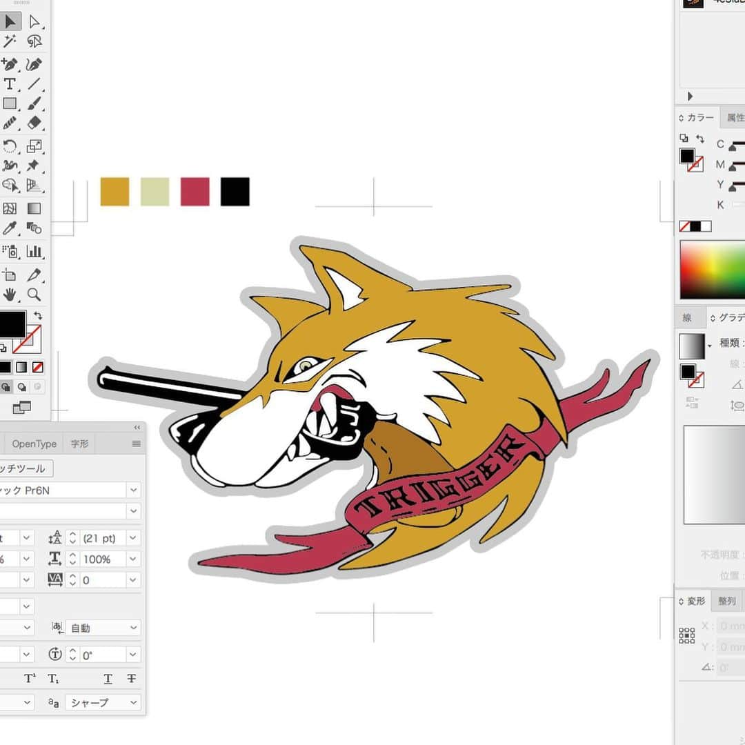Toggle subscript in Character panel
This screenshot has width=745, height=745.
coord(54,679)
